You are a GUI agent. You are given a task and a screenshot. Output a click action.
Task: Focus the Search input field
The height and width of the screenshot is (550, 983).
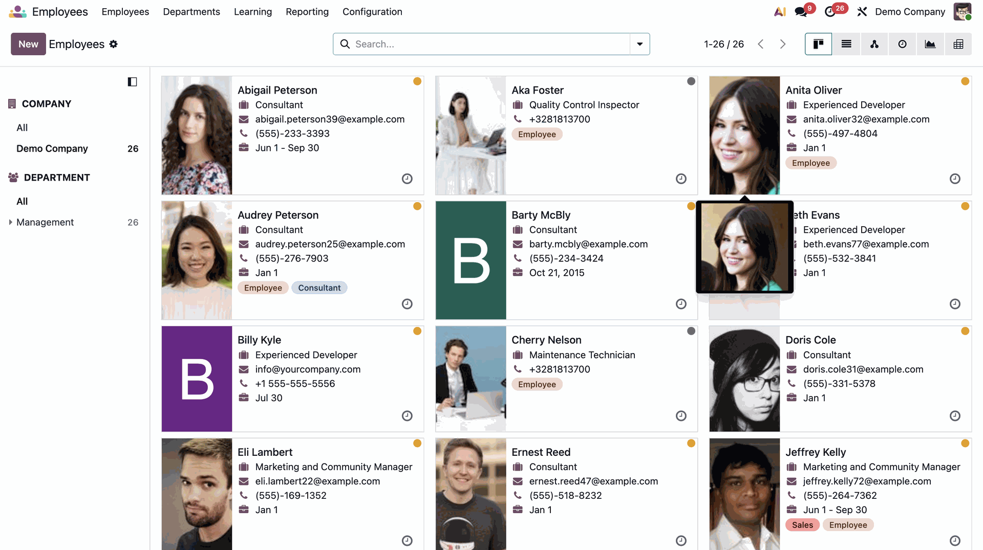point(490,44)
